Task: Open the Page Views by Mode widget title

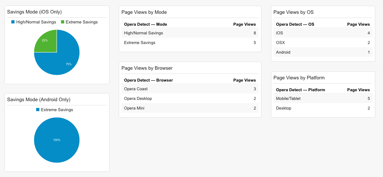Action: [x=144, y=12]
